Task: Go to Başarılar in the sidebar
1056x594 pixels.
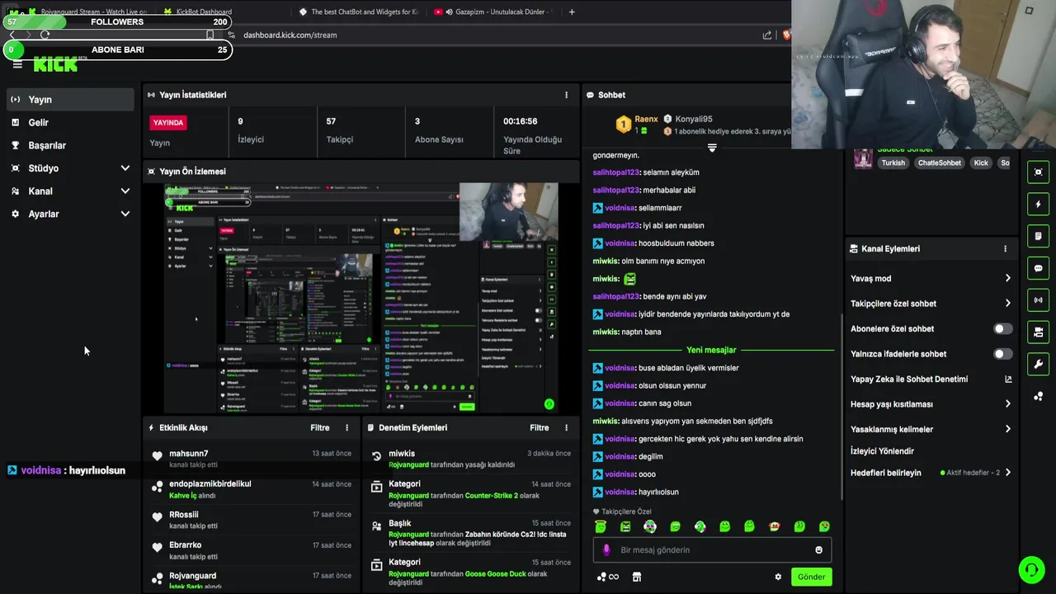Action: coord(70,145)
